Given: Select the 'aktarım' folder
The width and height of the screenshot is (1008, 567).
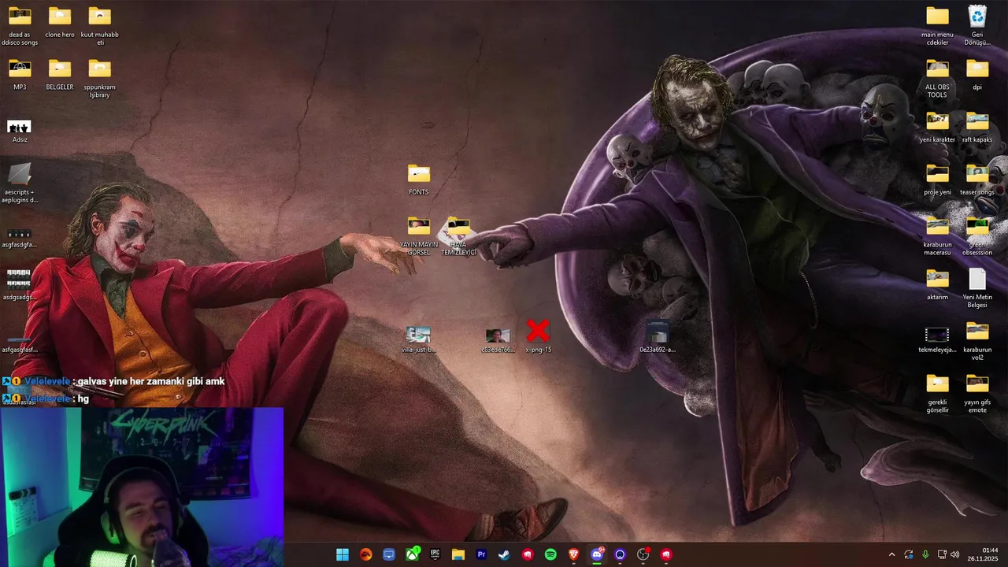Looking at the screenshot, I should [937, 283].
